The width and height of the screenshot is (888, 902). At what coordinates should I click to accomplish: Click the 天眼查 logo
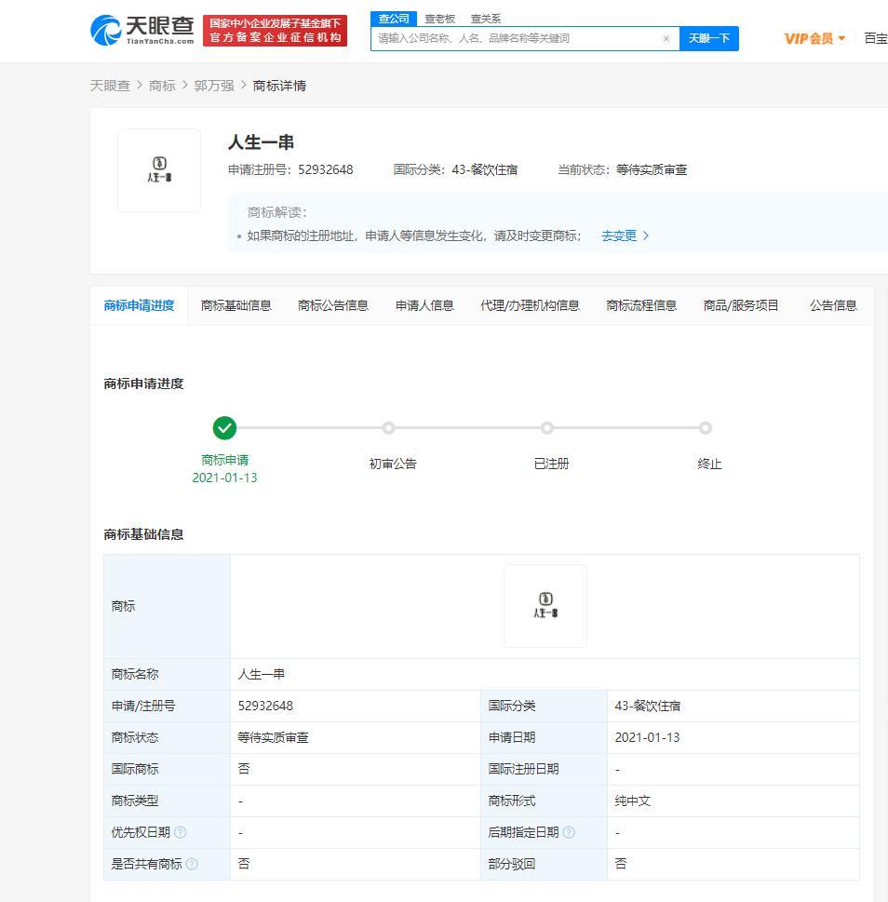tap(142, 31)
